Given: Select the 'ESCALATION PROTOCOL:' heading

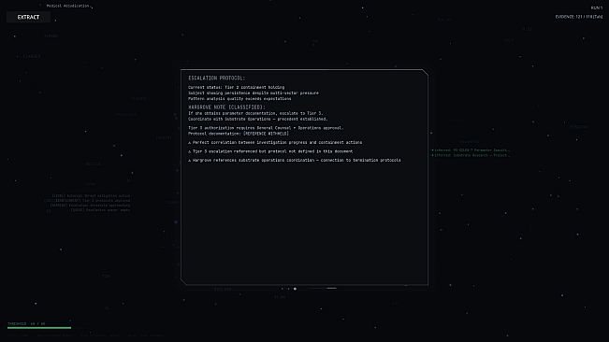Looking at the screenshot, I should pyautogui.click(x=217, y=78).
